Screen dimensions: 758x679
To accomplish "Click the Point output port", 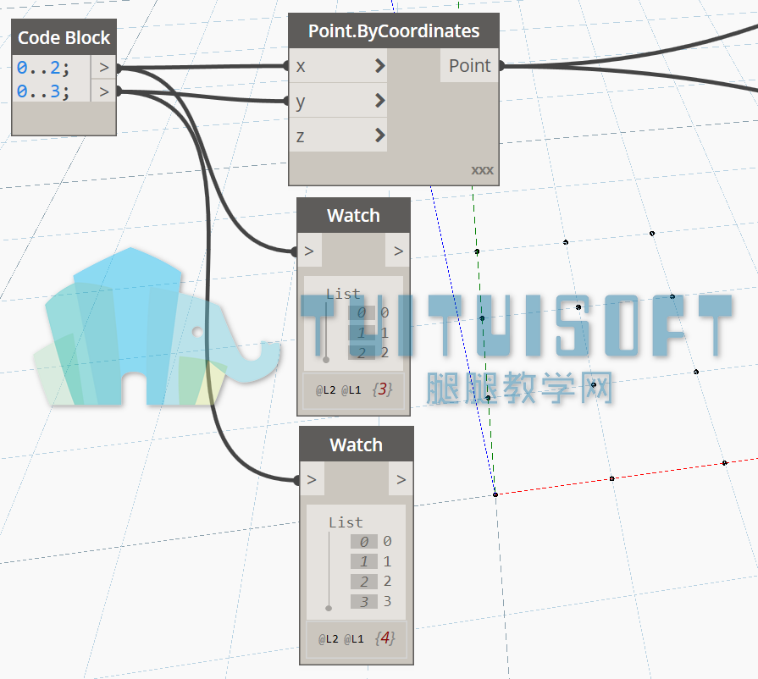I will coord(469,66).
